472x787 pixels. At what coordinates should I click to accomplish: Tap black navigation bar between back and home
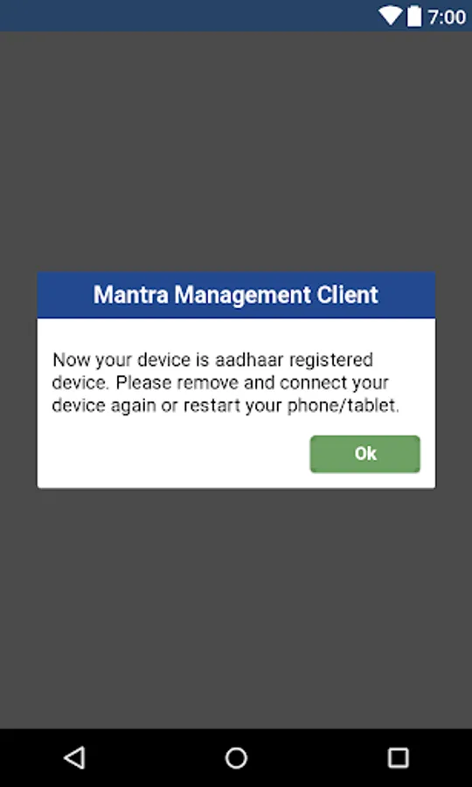coord(156,758)
